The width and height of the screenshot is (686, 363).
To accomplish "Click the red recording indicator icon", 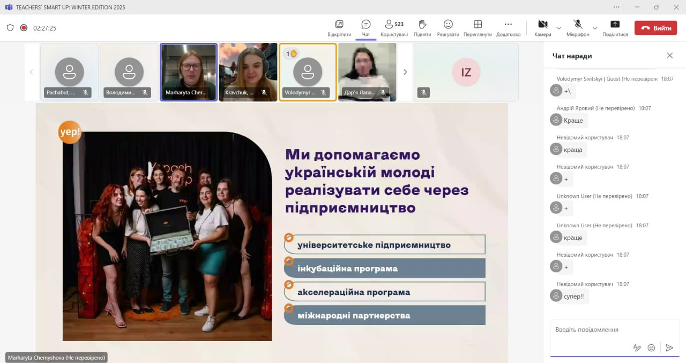I will [24, 28].
